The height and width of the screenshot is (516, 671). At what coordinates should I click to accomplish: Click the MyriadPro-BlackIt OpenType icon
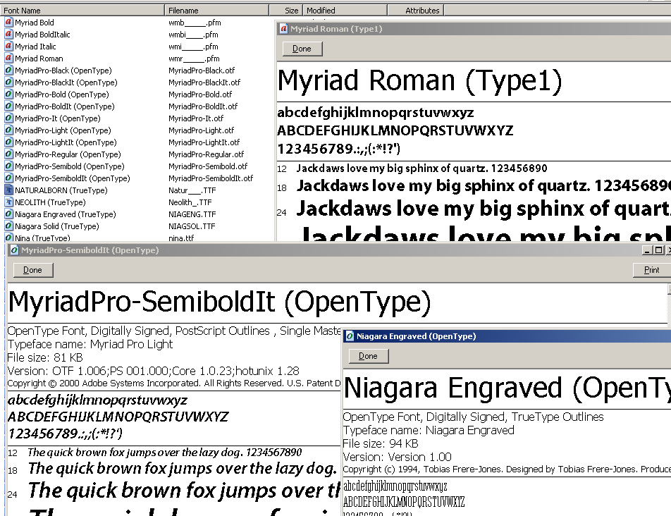tap(8, 82)
